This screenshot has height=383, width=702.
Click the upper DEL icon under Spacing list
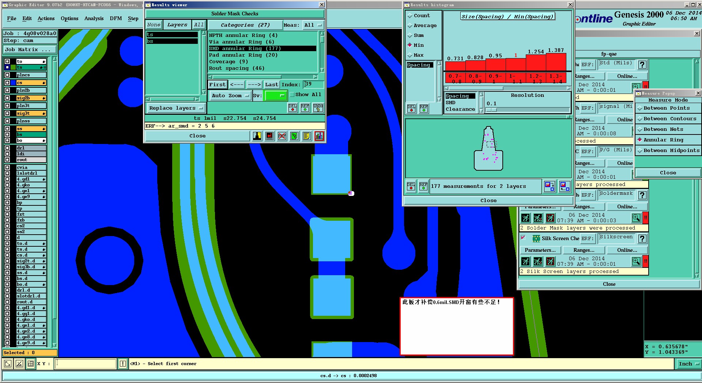411,109
